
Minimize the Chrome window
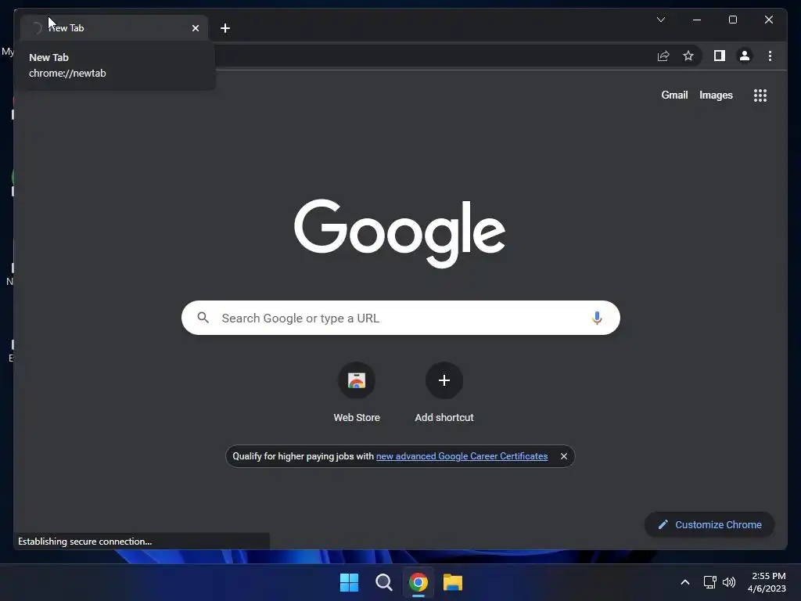(x=697, y=20)
